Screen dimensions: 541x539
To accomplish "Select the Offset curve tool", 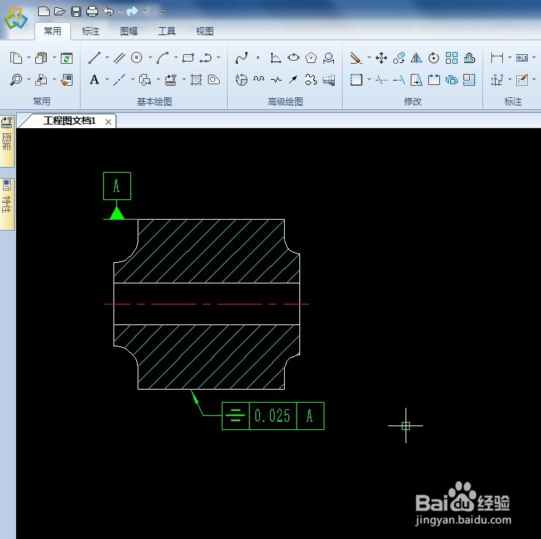I will (469, 58).
